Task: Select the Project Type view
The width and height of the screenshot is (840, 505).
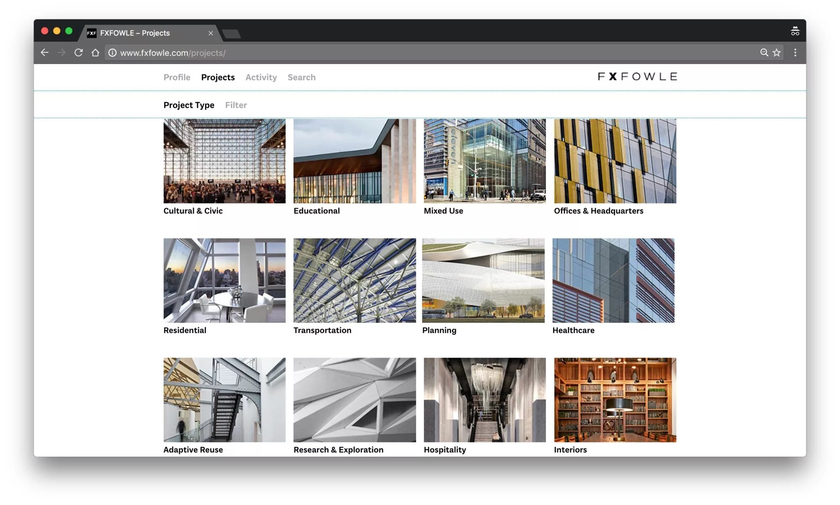Action: (189, 105)
